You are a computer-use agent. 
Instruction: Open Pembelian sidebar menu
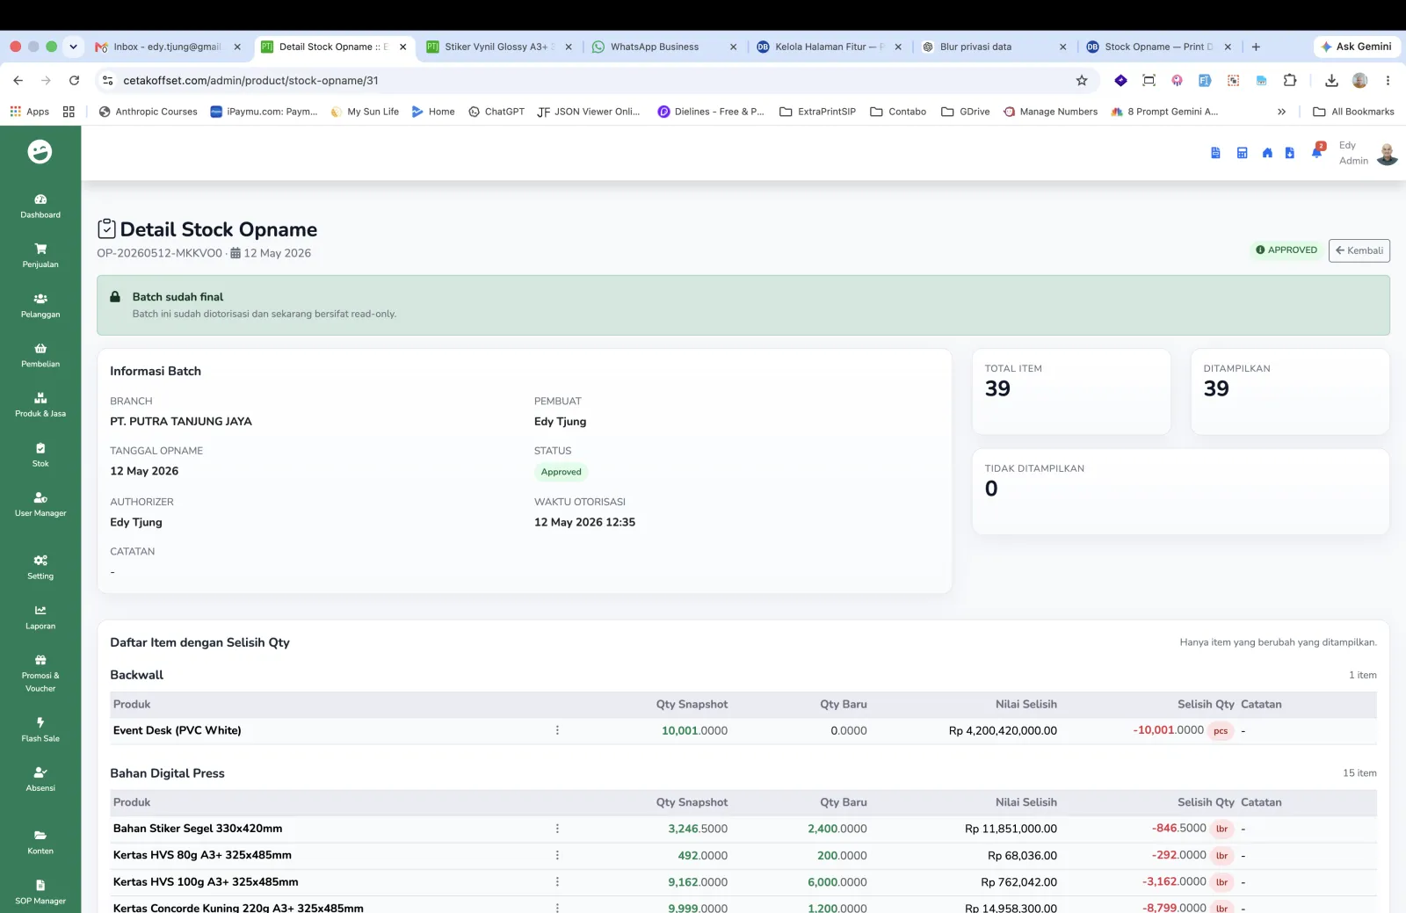pos(40,355)
